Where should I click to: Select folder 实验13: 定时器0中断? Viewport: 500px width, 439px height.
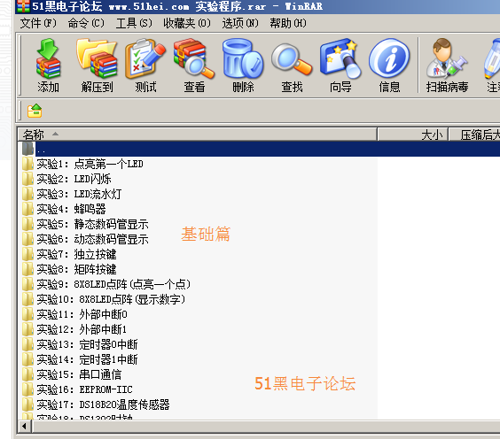tap(80, 344)
